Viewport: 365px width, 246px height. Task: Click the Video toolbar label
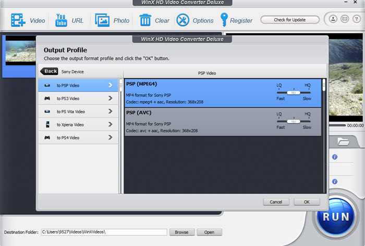[38, 21]
